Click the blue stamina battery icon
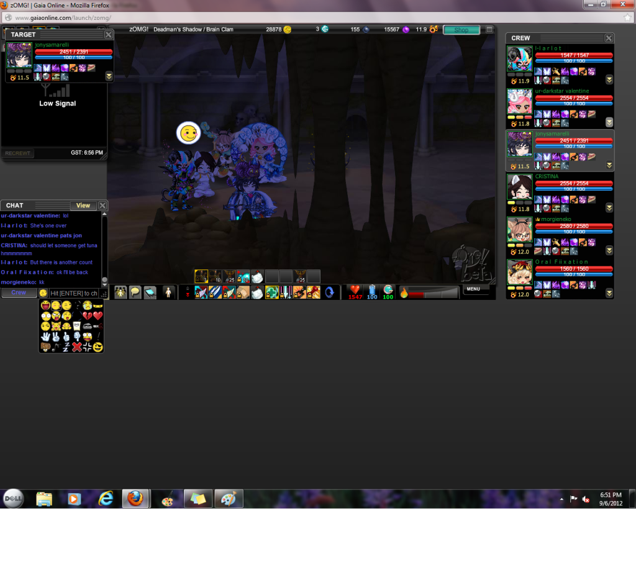The image size is (636, 580). (x=372, y=289)
